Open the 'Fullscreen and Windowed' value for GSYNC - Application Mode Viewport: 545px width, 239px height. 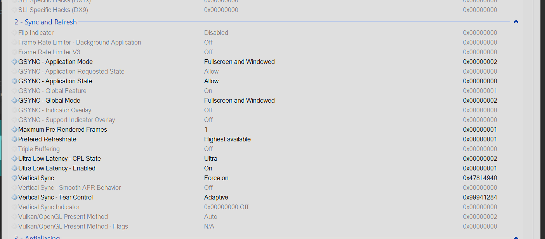pyautogui.click(x=240, y=62)
